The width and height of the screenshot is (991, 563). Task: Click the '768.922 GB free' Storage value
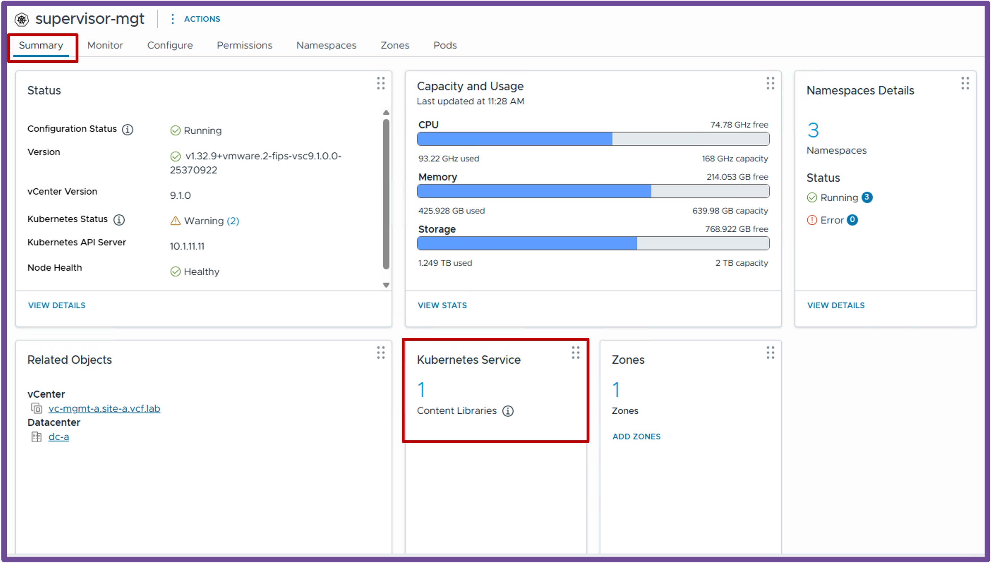(736, 229)
